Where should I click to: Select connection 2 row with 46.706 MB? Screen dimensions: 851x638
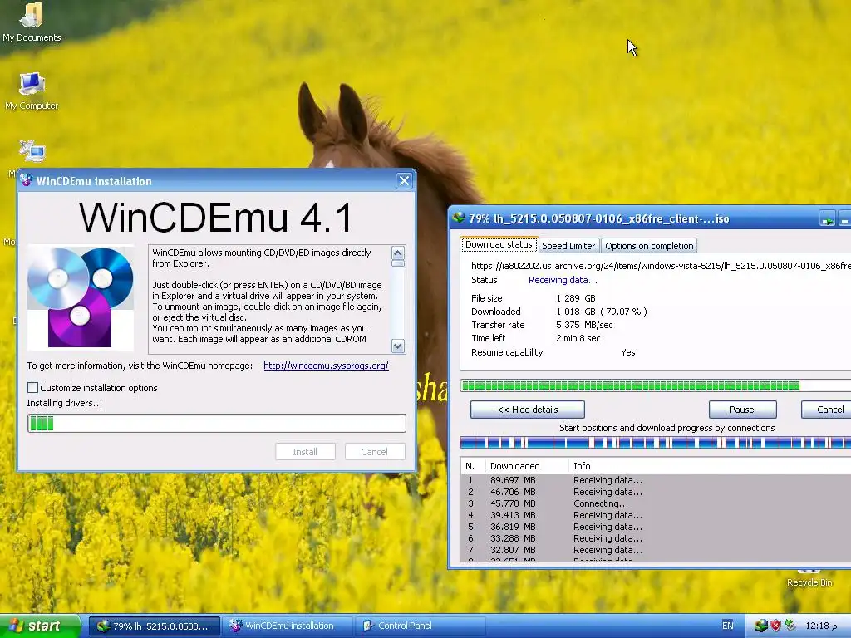(657, 492)
